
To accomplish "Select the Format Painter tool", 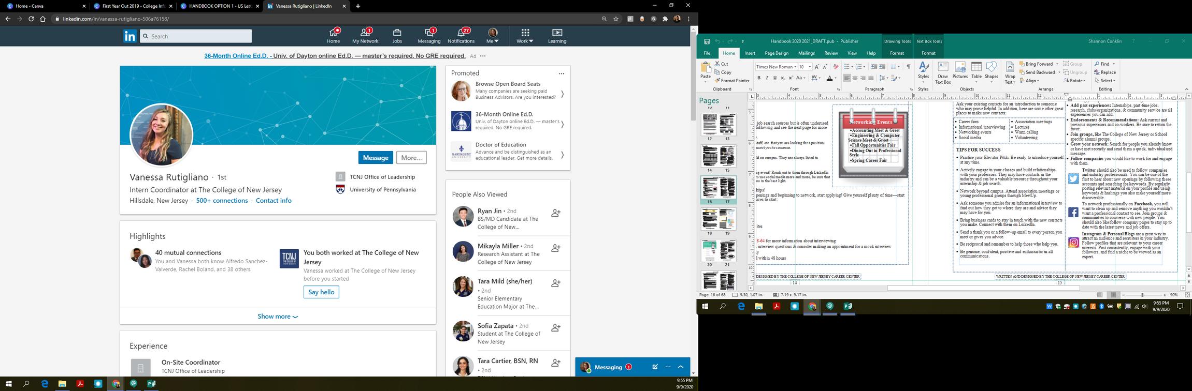I will [732, 81].
